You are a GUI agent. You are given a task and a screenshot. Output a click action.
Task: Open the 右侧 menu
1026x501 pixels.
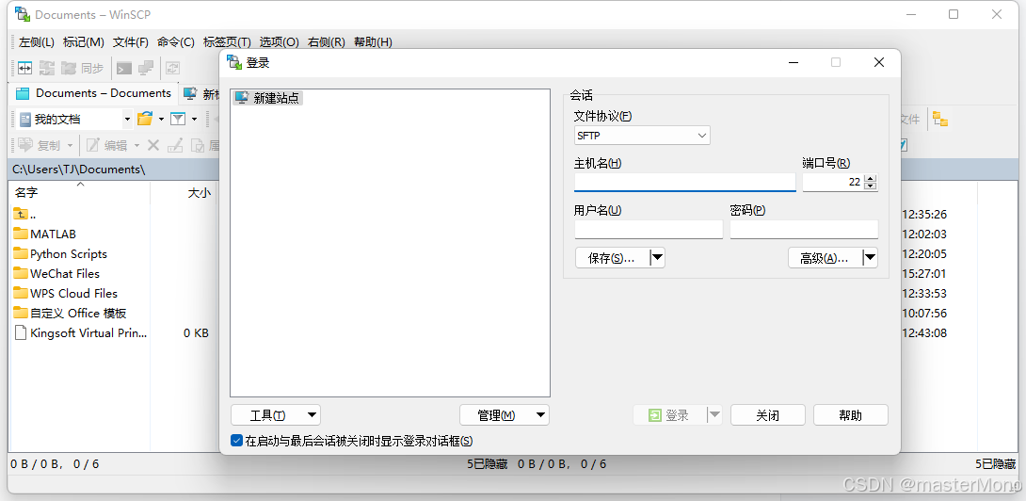tap(327, 42)
